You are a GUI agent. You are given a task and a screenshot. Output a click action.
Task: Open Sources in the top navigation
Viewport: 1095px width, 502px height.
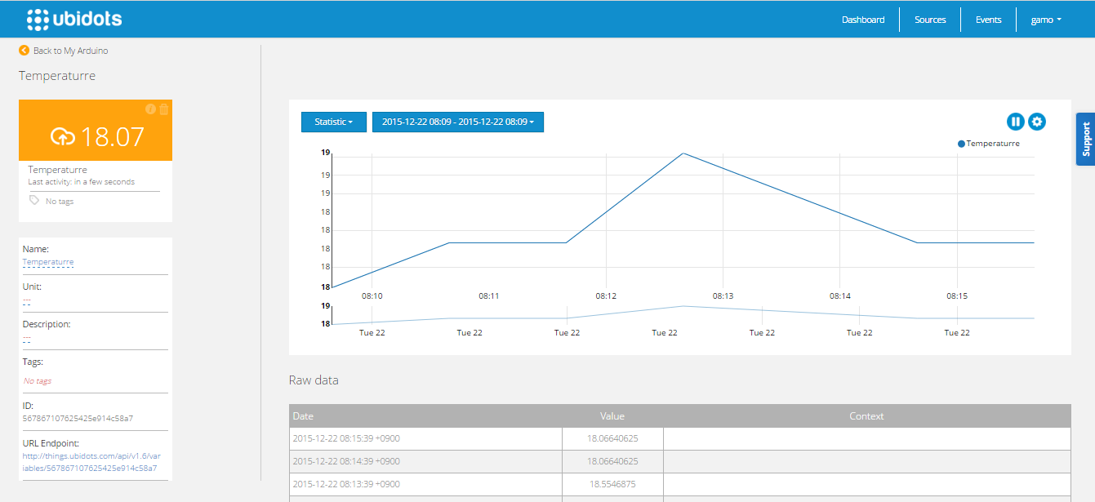pos(930,20)
